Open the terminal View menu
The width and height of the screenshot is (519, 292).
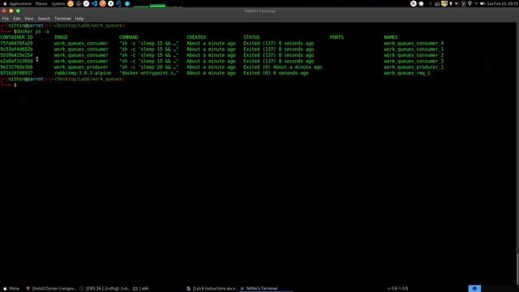pos(29,19)
